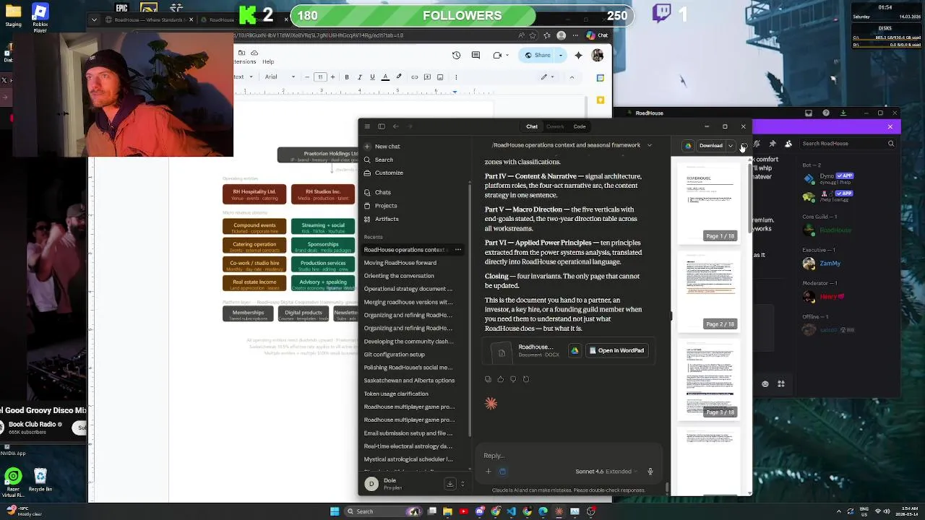The width and height of the screenshot is (925, 520).
Task: Click the Gemini sparkle icon in Google Docs
Action: tap(578, 55)
